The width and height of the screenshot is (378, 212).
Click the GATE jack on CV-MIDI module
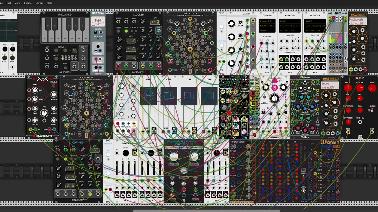pyautogui.click(x=267, y=43)
